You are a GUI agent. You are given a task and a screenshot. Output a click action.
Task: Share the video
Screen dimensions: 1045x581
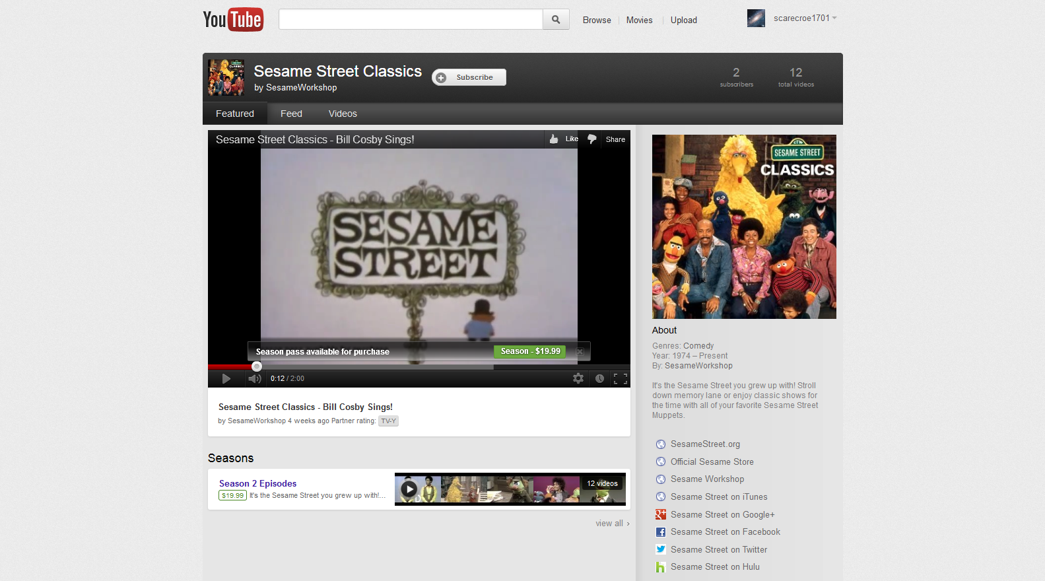click(615, 139)
